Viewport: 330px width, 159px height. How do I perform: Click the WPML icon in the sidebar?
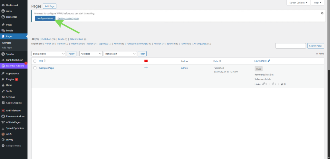point(3,140)
